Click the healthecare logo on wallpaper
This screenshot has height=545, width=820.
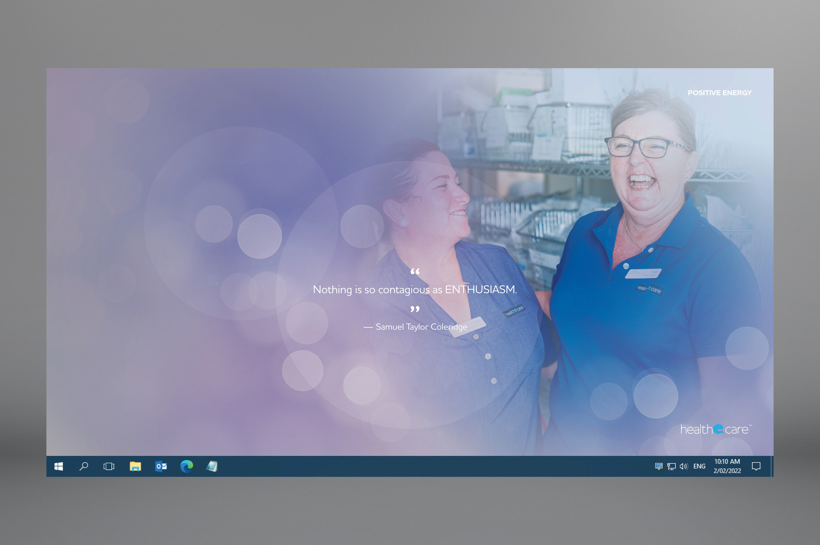pyautogui.click(x=716, y=430)
